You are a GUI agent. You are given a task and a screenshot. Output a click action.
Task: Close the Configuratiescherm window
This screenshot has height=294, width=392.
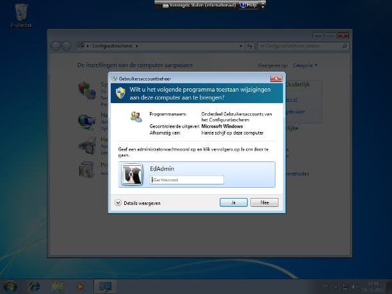tap(343, 35)
